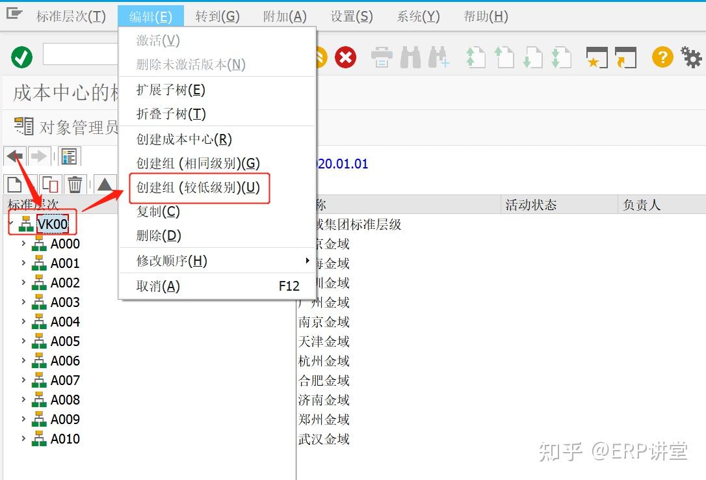Click the trash delete icon above tree

point(75,183)
